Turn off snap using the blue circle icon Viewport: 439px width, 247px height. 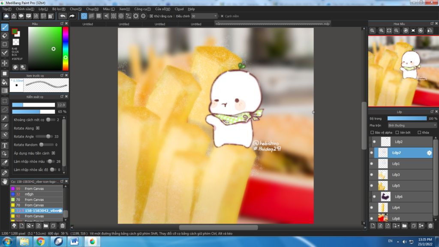[84, 16]
